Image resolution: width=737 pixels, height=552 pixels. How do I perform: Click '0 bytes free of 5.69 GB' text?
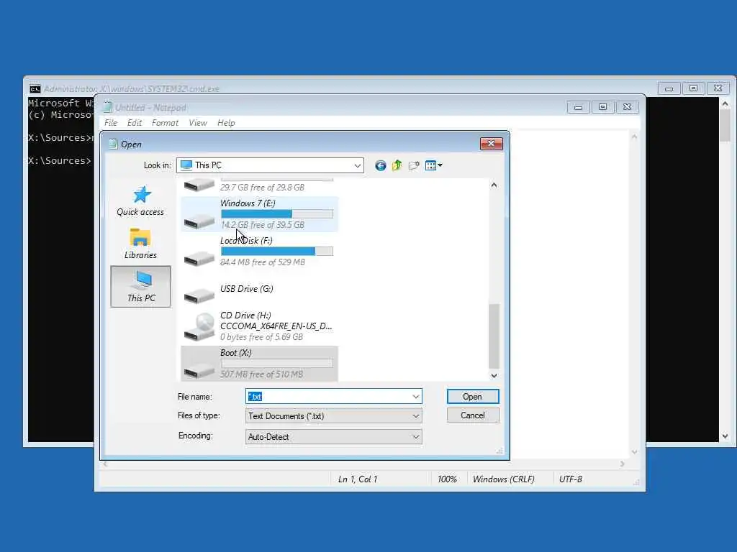coord(261,337)
